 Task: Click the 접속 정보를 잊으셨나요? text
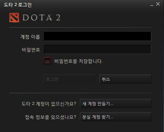pyautogui.click(x=50, y=117)
